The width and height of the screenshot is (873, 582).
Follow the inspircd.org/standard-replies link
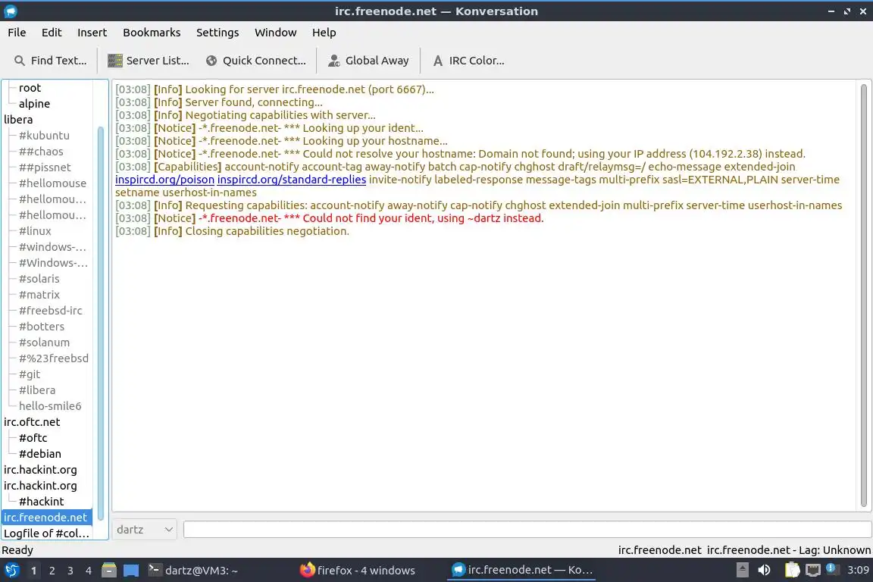pos(291,180)
